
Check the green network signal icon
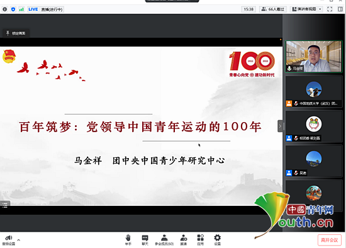pos(21,9)
